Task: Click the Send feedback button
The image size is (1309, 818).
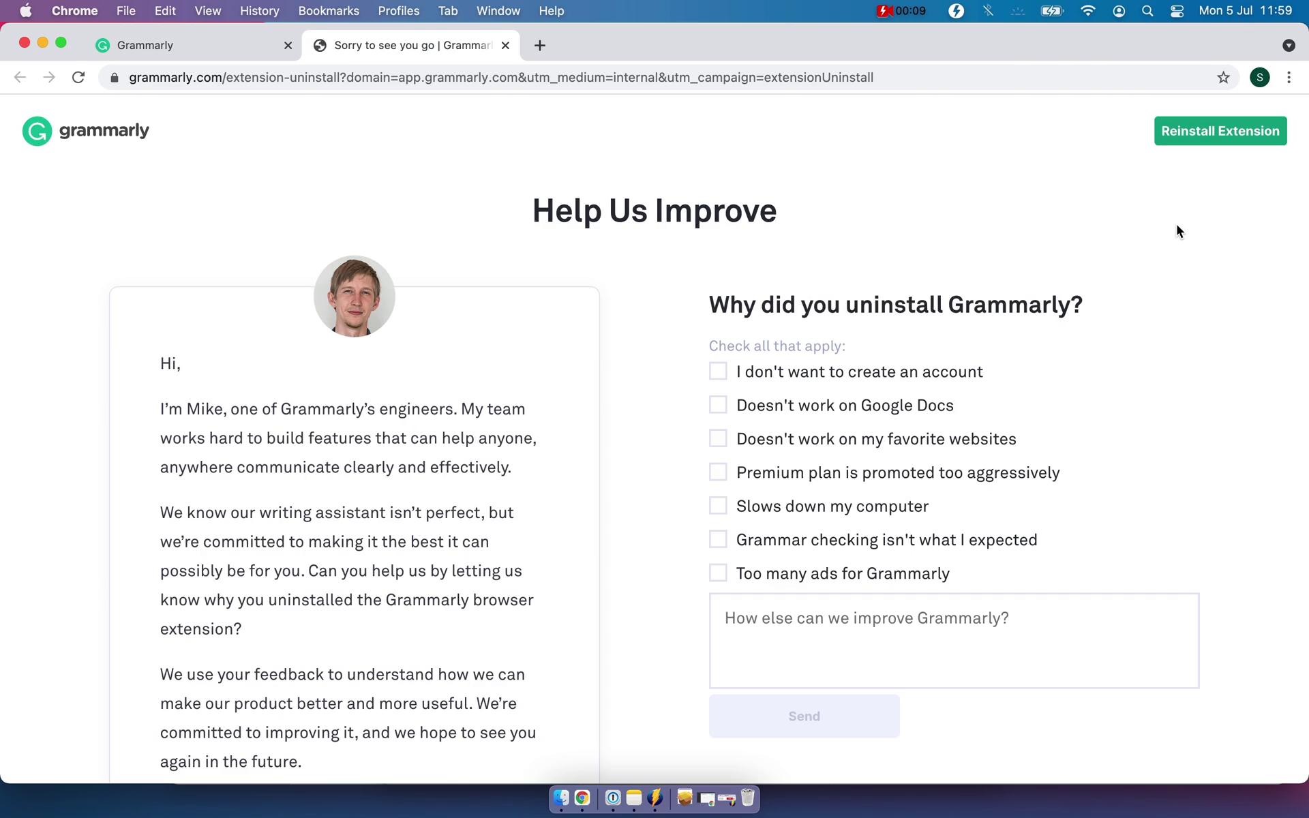Action: coord(804,716)
